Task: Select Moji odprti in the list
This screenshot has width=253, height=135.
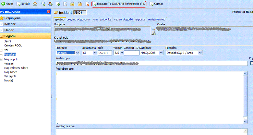Action: coord(11,59)
